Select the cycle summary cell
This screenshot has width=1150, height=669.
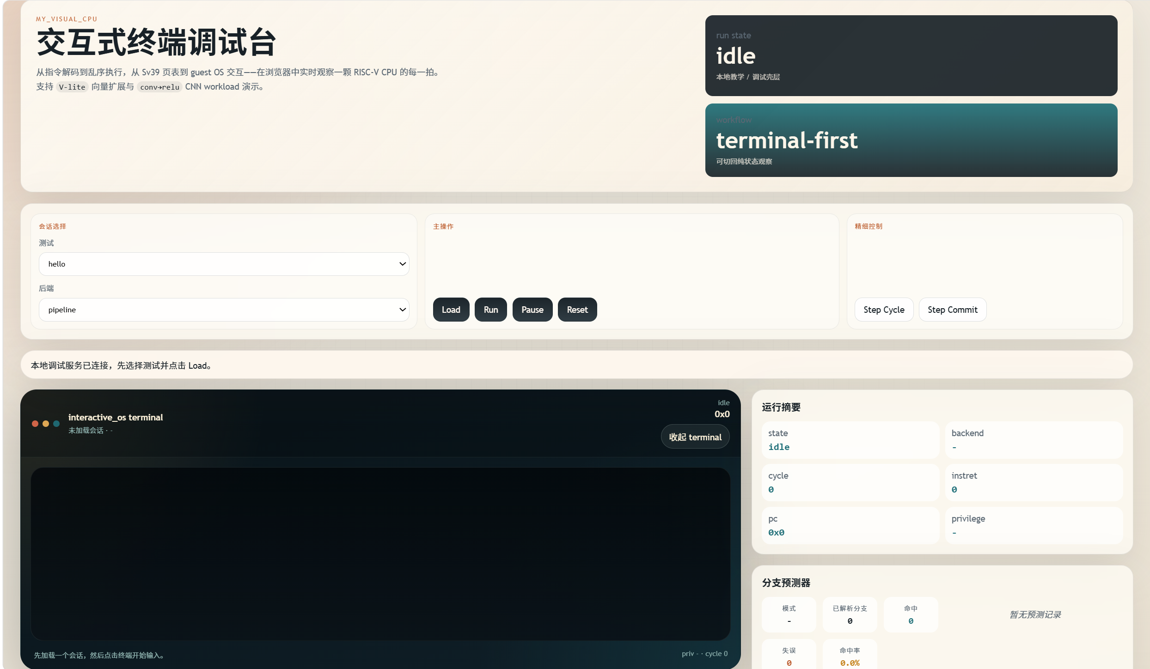click(850, 482)
